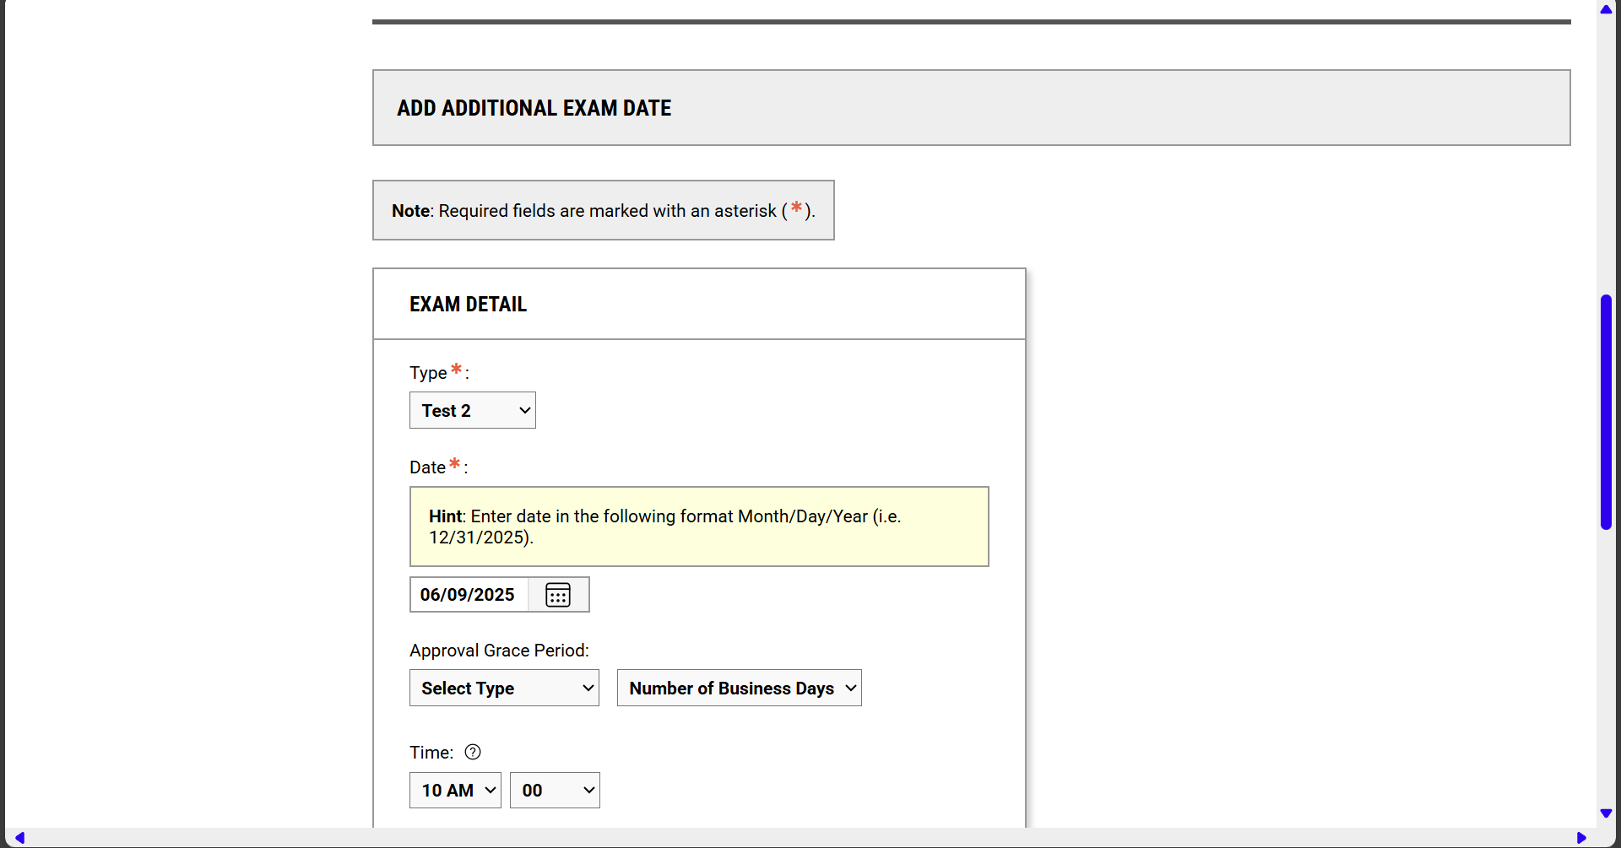Click the date format Hint text

pyautogui.click(x=665, y=527)
